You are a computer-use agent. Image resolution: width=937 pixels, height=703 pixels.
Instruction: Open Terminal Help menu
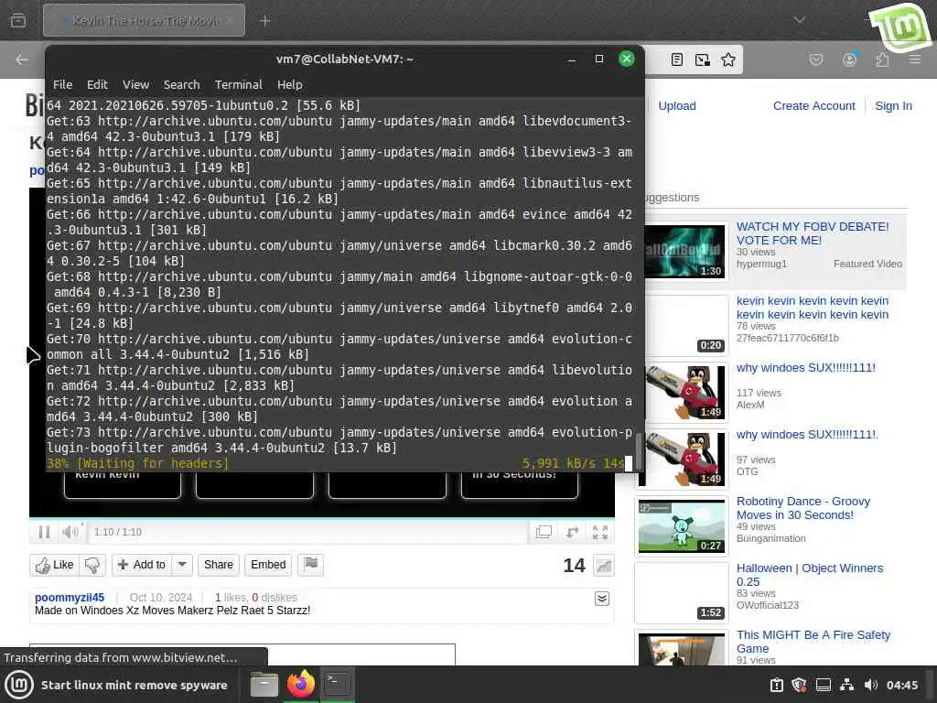pyautogui.click(x=290, y=85)
